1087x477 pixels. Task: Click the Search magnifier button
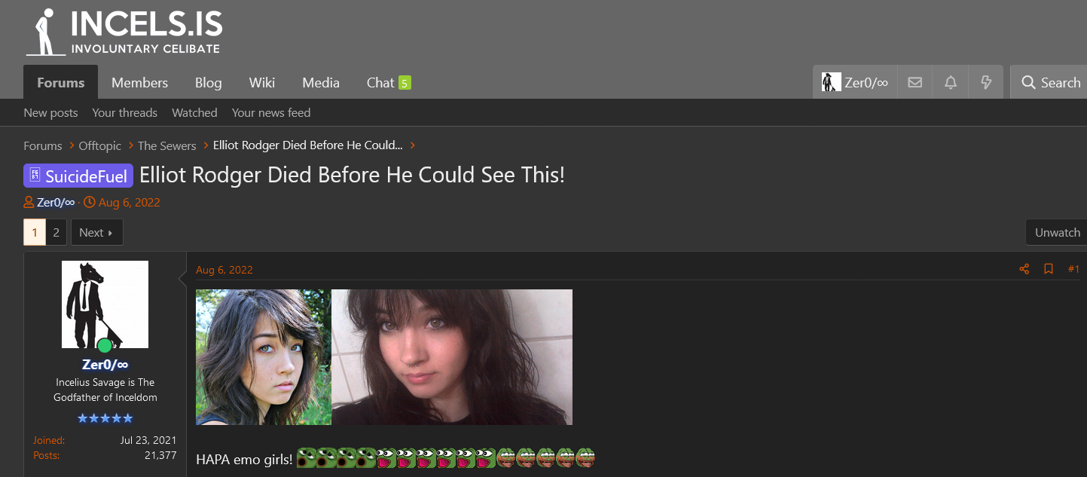click(1050, 82)
